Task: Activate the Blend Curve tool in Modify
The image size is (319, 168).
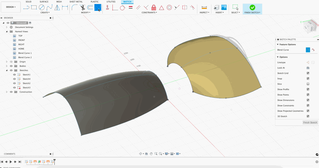Action: (98, 8)
